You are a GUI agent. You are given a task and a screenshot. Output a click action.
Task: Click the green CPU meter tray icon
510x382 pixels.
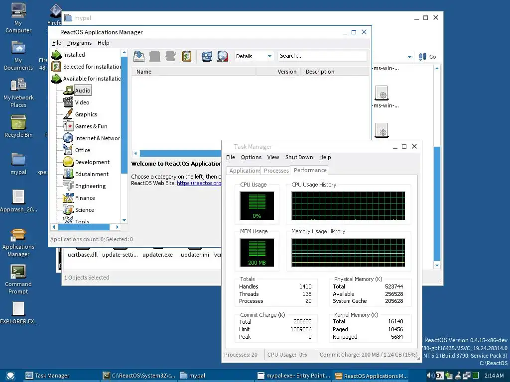coord(475,376)
